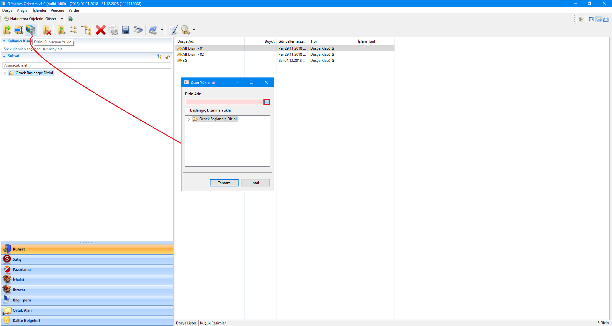Viewport: 612px width, 326px height.
Task: Click the rename folder toolbar icon
Action: (x=18, y=30)
